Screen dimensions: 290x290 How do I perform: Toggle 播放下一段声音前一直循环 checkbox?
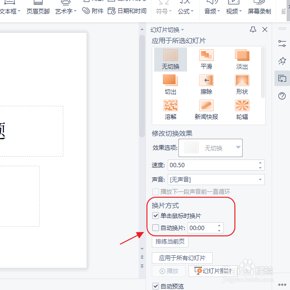pyautogui.click(x=155, y=192)
